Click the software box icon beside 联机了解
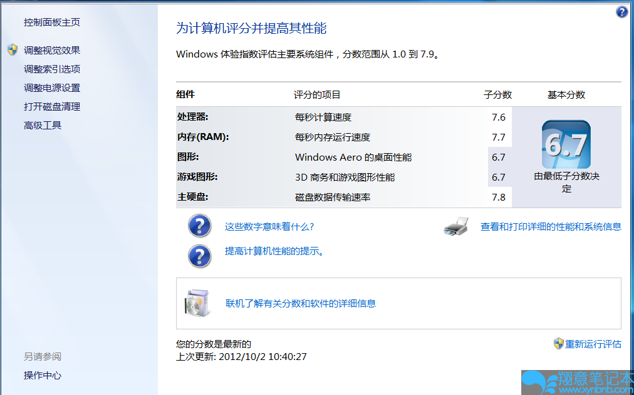The image size is (634, 395). pos(198,303)
